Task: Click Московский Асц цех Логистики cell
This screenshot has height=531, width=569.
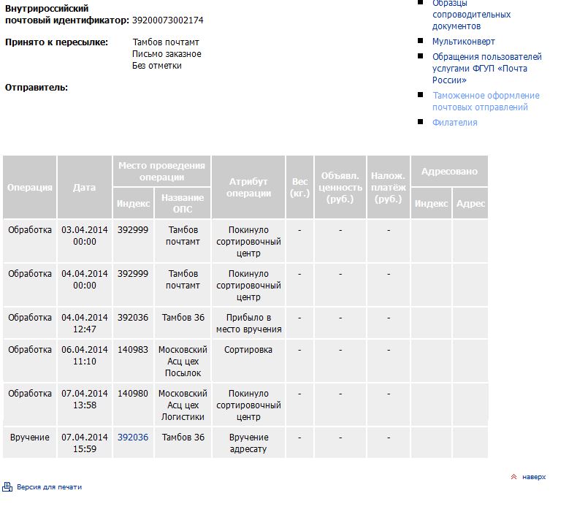Action: coord(183,405)
